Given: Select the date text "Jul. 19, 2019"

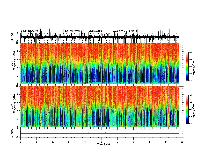Looking at the screenshot, I should [72, 31].
